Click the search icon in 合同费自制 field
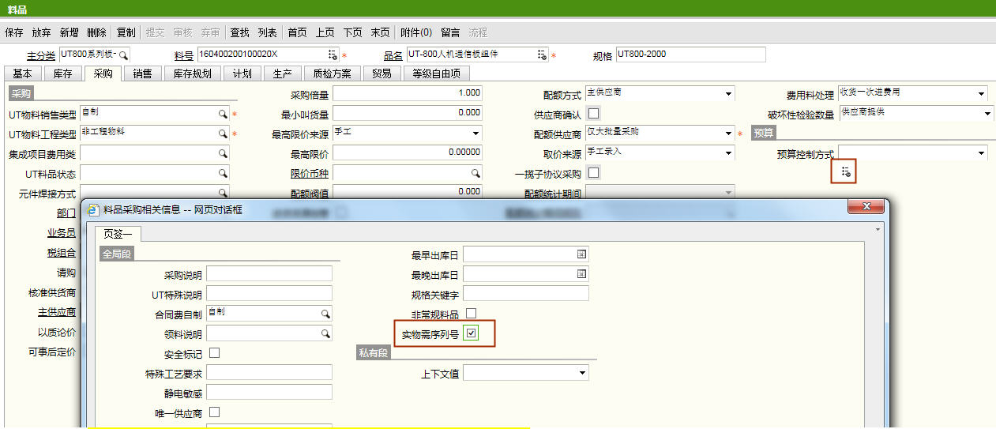996x429 pixels. pyautogui.click(x=325, y=314)
